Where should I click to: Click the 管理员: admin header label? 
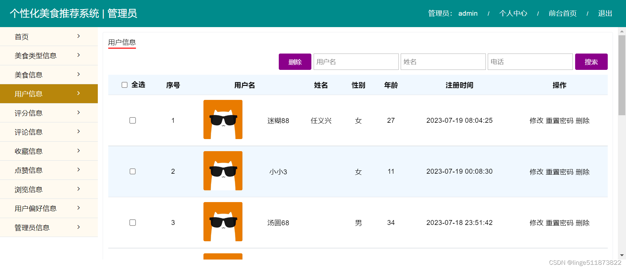tap(453, 13)
